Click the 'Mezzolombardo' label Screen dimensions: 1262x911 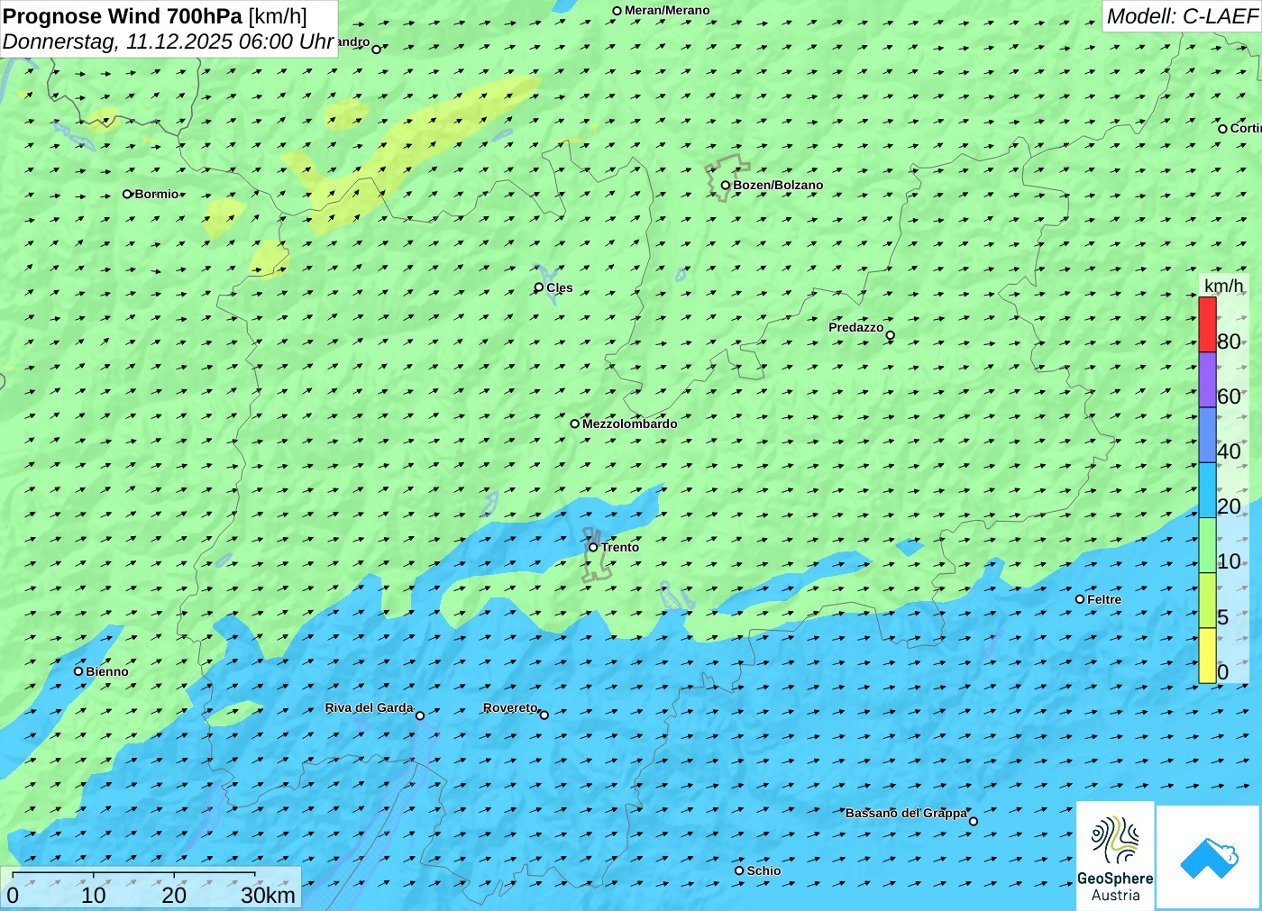pyautogui.click(x=629, y=424)
